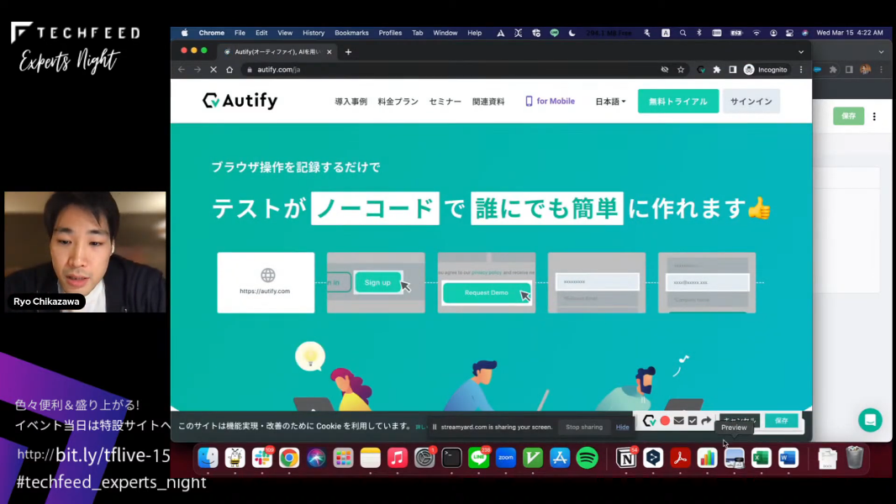Click the Hide link in sharing bar
The image size is (896, 504).
pyautogui.click(x=622, y=427)
